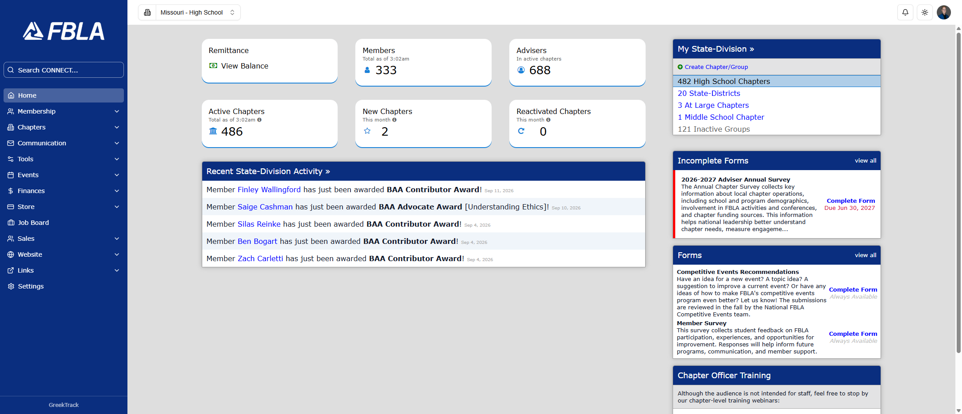This screenshot has width=962, height=414.
Task: Click the Reactivated Chapters refresh icon
Action: tap(521, 131)
